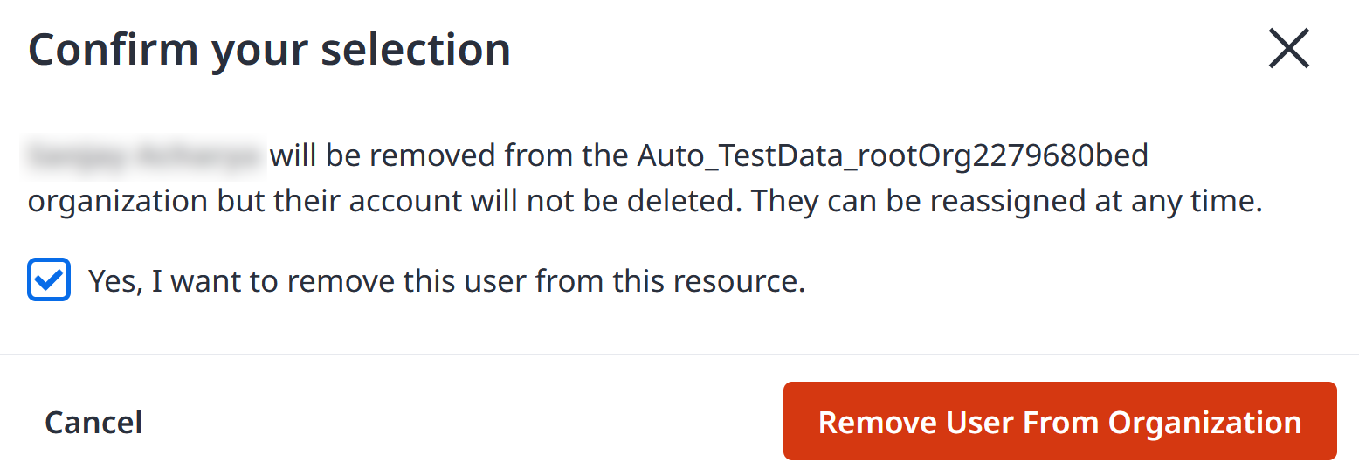
Task: Click the word 'selection' in the dialog title
Action: point(416,50)
